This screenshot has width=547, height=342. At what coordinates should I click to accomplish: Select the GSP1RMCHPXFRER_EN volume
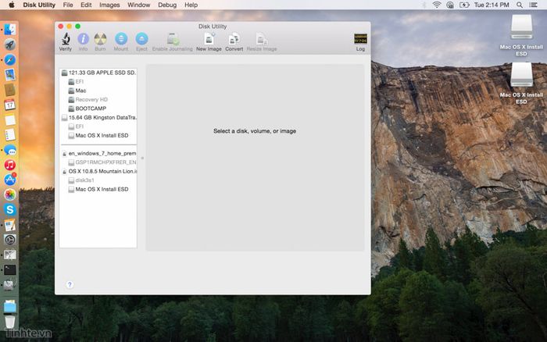click(102, 162)
